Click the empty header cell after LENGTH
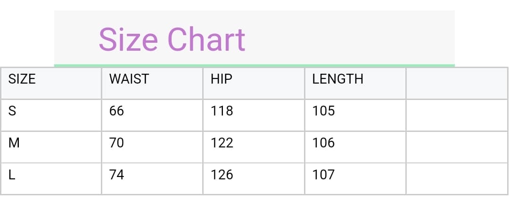The width and height of the screenshot is (509, 208). (x=457, y=83)
